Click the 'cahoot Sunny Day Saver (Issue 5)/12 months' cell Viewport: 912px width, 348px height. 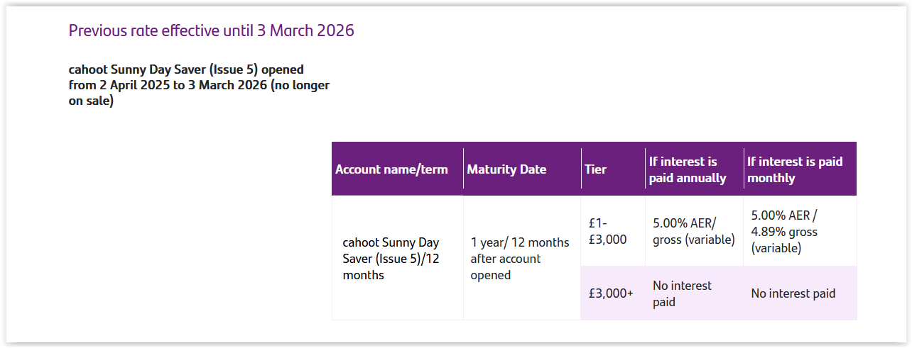(x=391, y=259)
